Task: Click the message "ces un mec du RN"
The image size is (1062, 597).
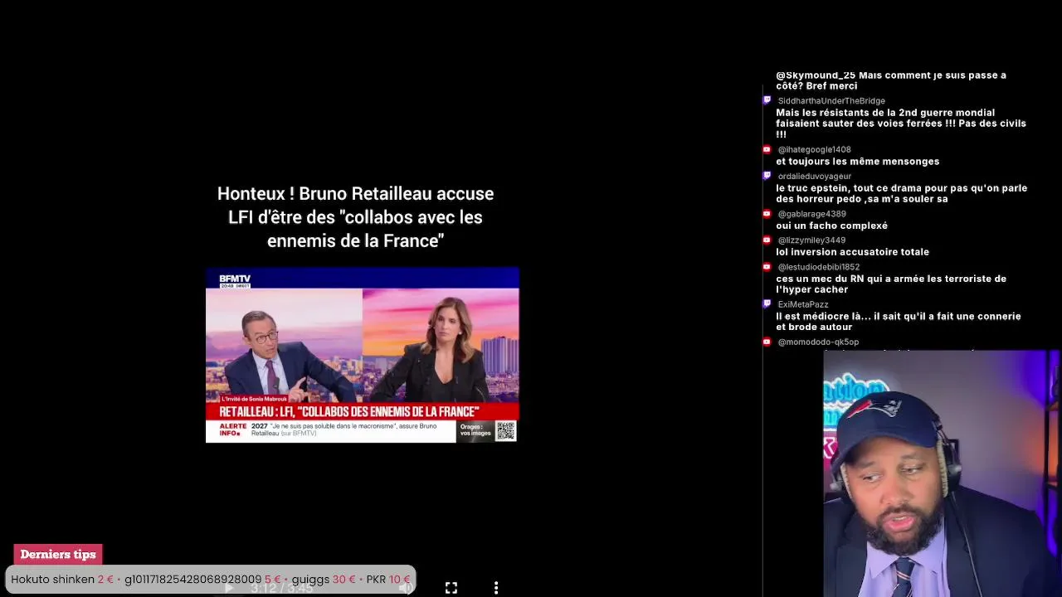Action: (891, 284)
